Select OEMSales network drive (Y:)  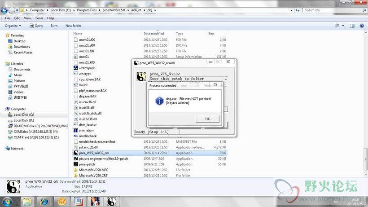35,132
